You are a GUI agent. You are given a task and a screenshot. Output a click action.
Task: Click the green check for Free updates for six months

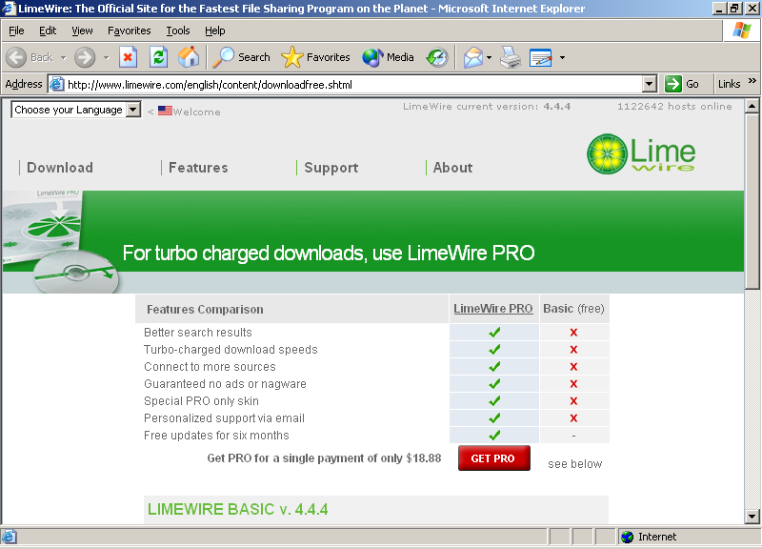[x=494, y=436]
